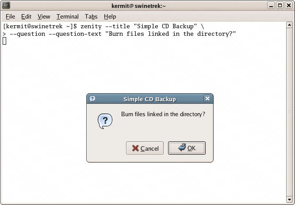Minimize the terminal window
295x205 pixels.
271,6
